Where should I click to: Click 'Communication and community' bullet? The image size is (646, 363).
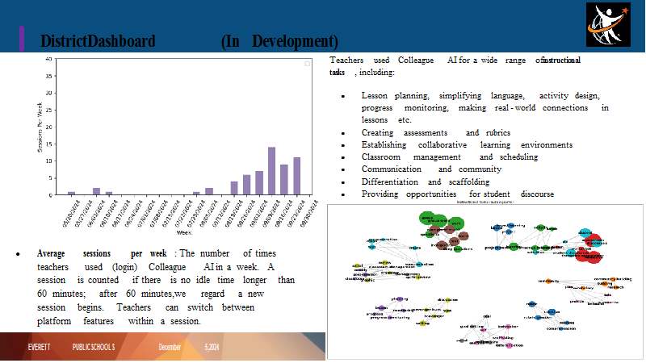click(x=431, y=169)
